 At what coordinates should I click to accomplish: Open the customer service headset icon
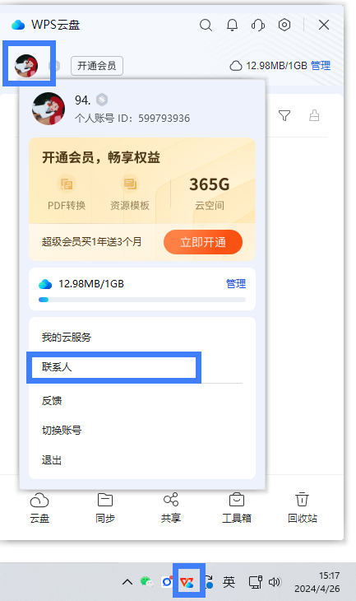pos(258,26)
